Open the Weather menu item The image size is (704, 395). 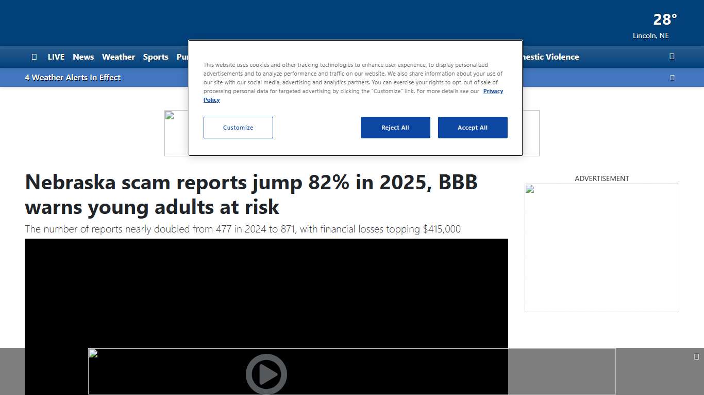point(118,57)
